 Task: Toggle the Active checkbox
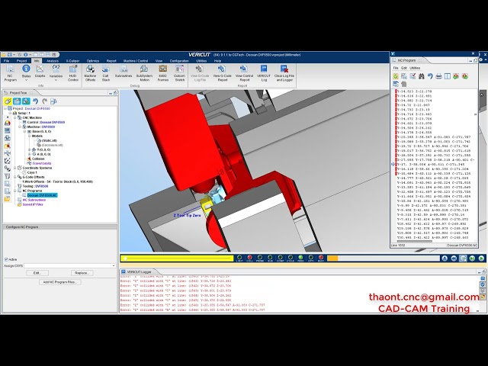(5, 259)
